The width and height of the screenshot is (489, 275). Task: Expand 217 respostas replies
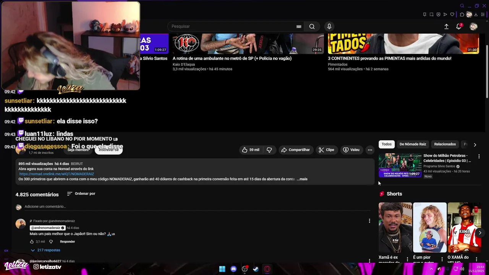tap(45, 250)
